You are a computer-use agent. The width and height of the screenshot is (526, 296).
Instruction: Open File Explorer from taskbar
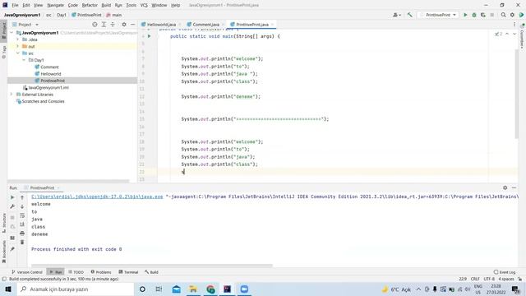[193, 289]
